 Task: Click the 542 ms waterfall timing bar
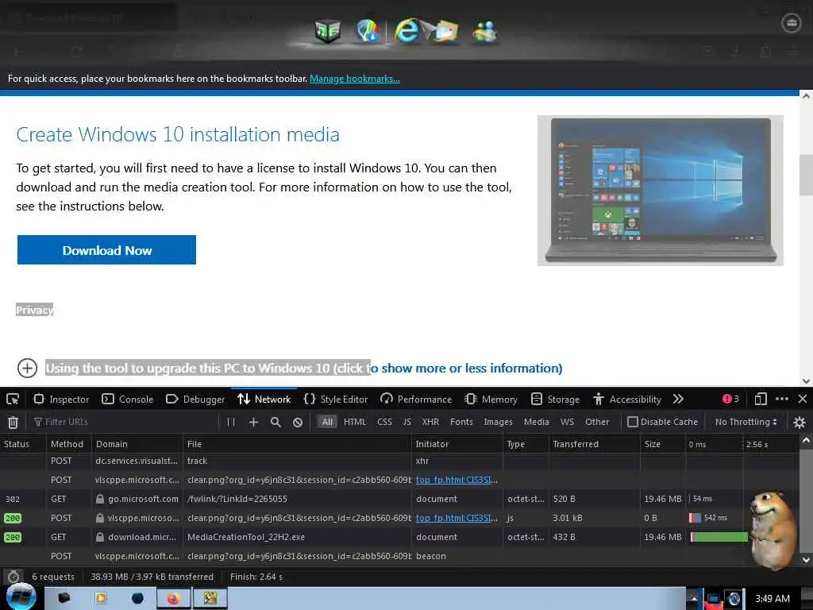click(x=695, y=518)
